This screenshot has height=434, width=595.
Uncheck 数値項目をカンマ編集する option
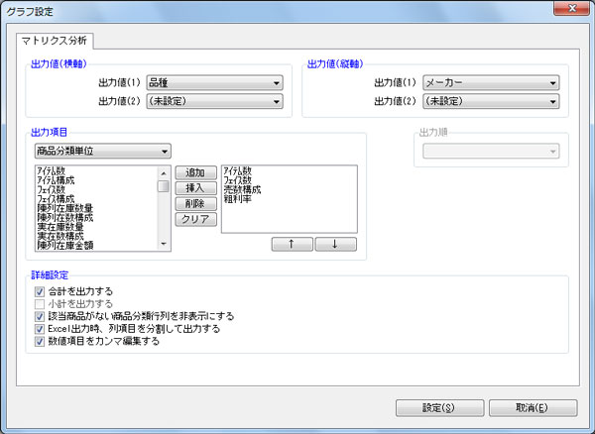(40, 340)
